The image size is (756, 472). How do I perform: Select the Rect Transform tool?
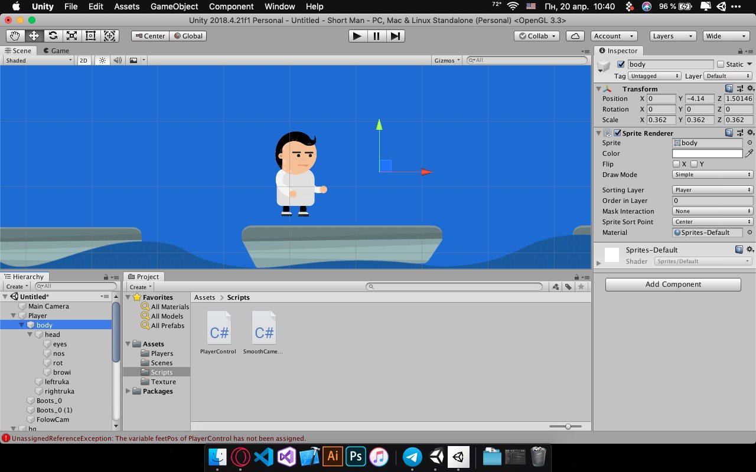[x=90, y=35]
